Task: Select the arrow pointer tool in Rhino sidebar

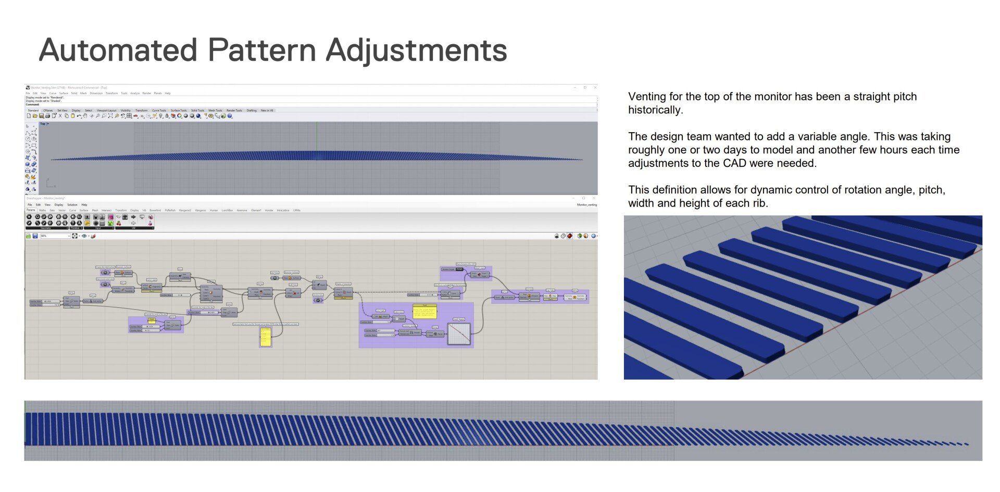Action: tap(27, 126)
